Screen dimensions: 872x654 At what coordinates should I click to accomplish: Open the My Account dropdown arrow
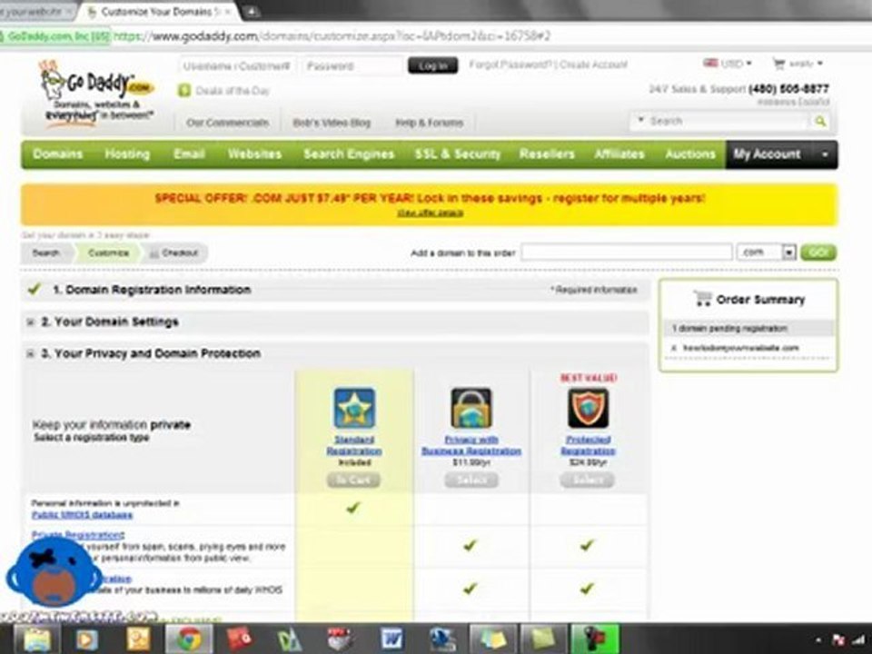pyautogui.click(x=825, y=154)
